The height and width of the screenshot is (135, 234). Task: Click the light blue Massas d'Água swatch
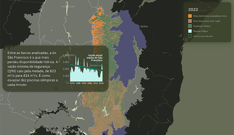190,31
